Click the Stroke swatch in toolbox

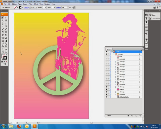pos(5,58)
